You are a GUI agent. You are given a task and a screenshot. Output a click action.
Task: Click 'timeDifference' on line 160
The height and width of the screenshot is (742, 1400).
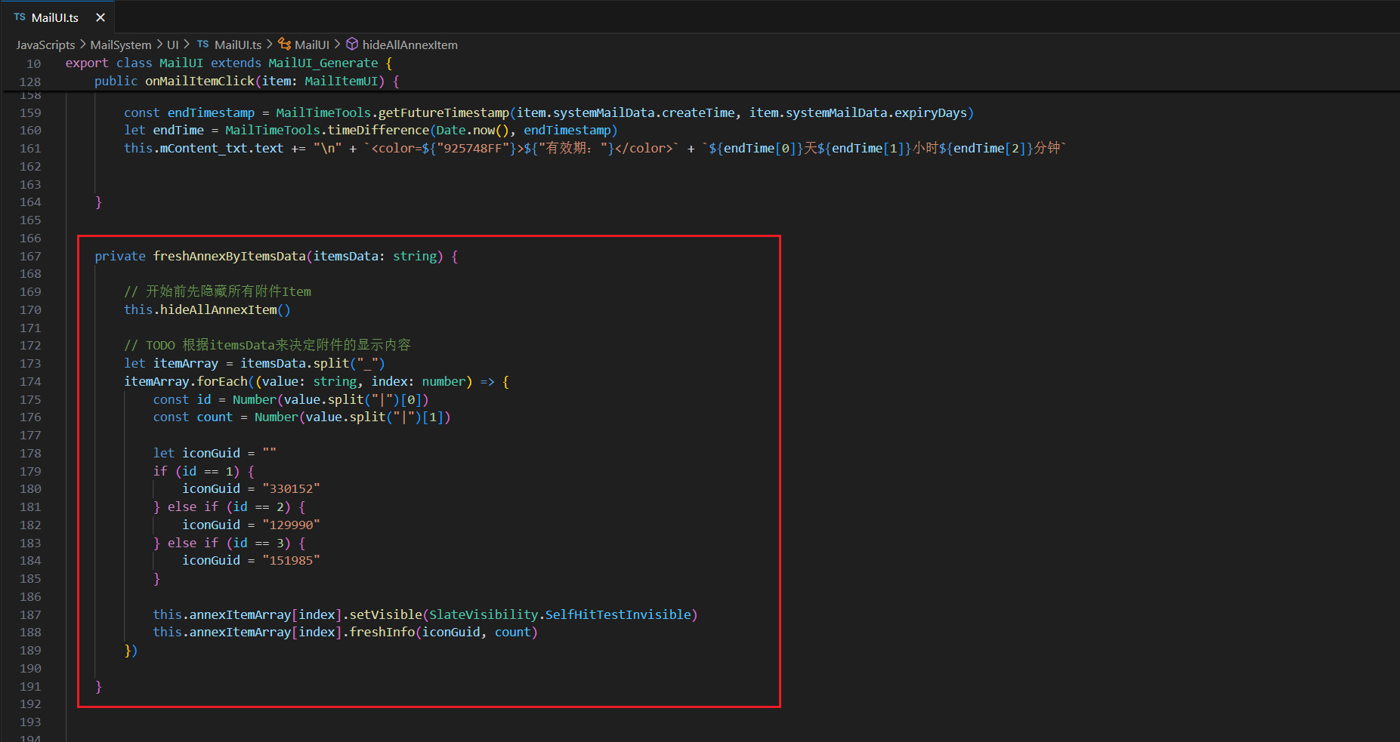point(378,130)
